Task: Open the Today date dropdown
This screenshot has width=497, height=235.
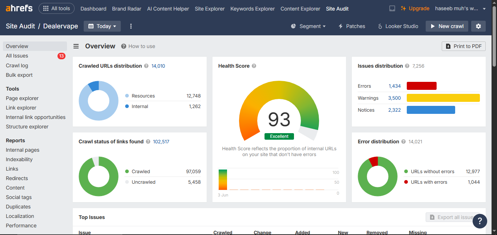Action: [x=102, y=26]
